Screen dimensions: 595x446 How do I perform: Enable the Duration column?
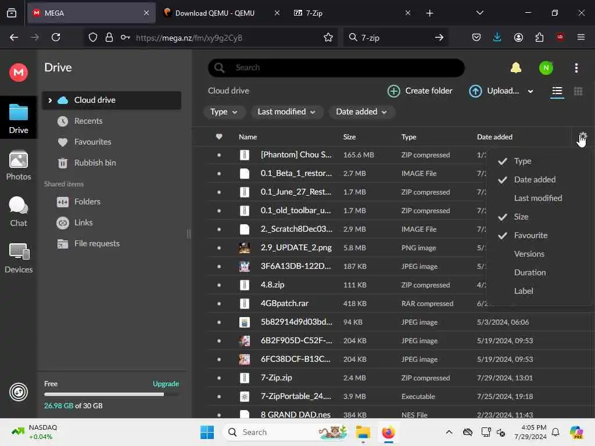point(530,273)
